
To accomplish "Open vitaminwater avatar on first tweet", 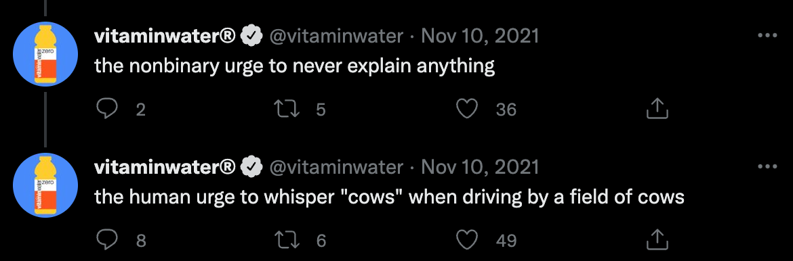I will (45, 54).
